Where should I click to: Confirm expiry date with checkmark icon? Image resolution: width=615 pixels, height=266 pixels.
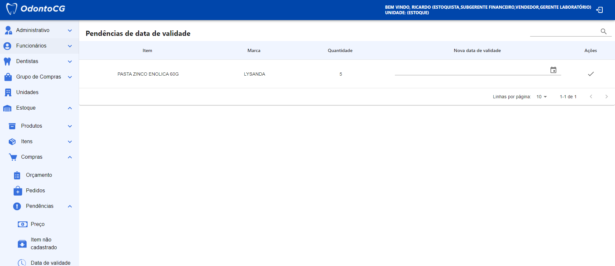pos(591,74)
